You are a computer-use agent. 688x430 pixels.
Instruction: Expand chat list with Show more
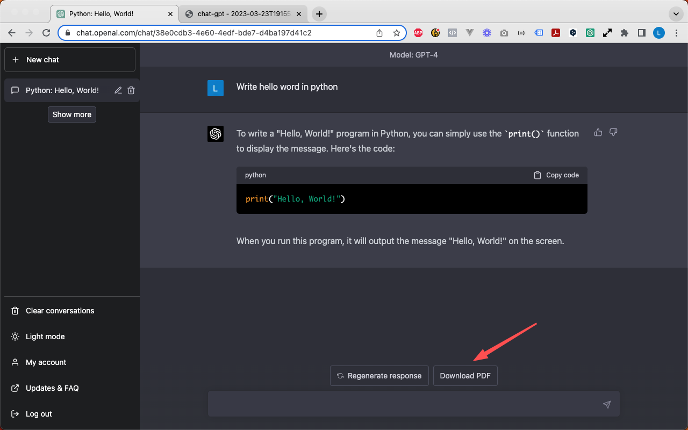pos(72,114)
